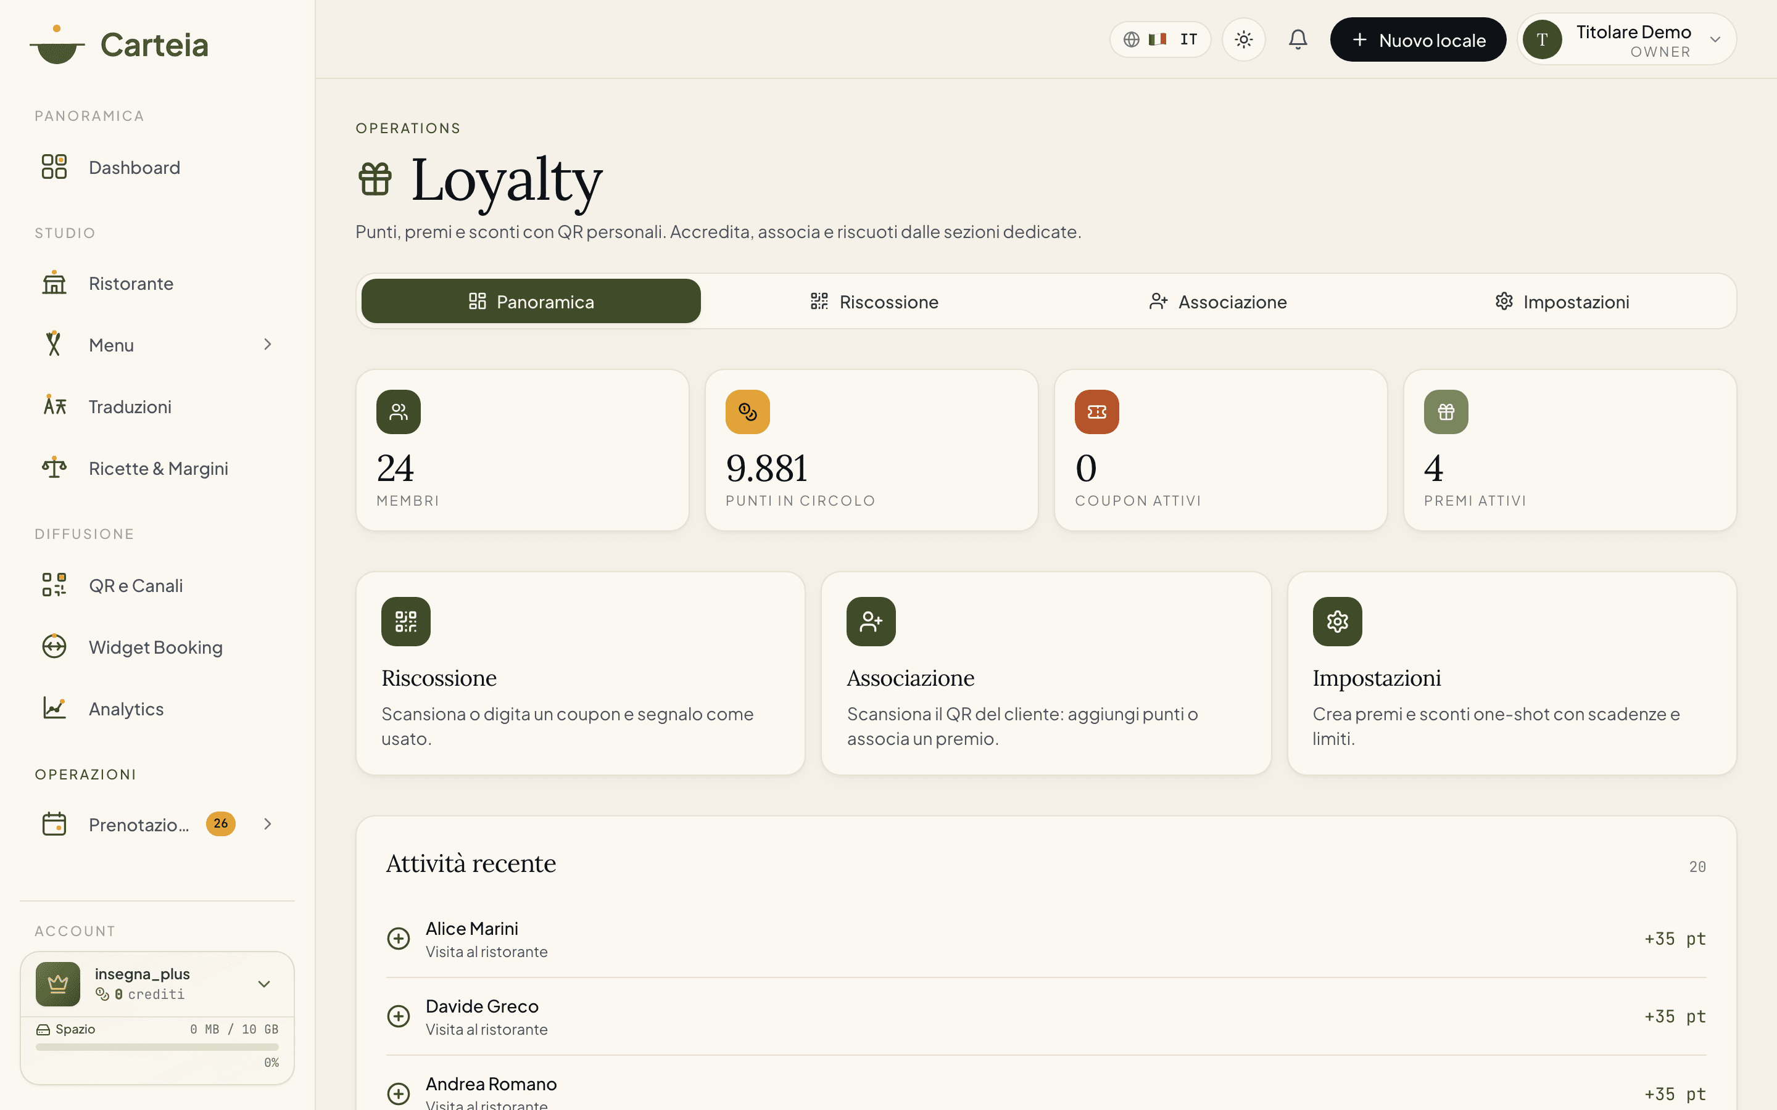Click the Coupon attivi ticket icon
1777x1110 pixels.
[1097, 412]
